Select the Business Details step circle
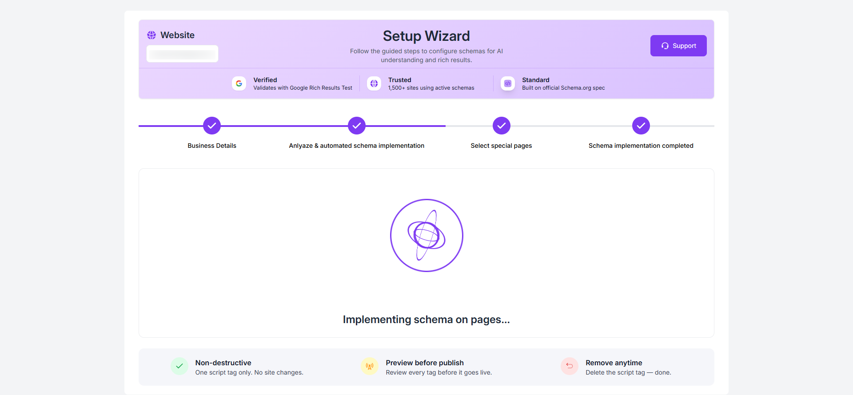853x395 pixels. pyautogui.click(x=212, y=126)
